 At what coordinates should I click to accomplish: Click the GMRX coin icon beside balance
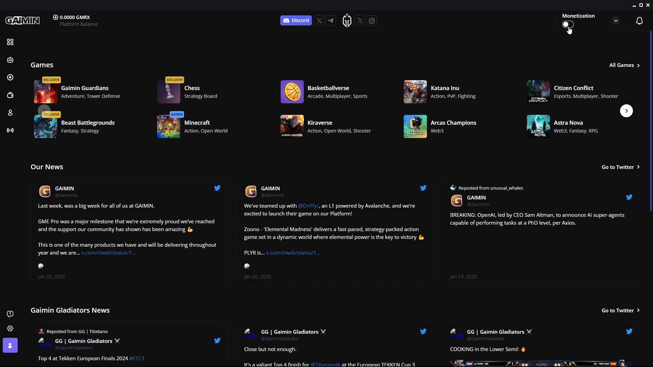click(x=56, y=17)
